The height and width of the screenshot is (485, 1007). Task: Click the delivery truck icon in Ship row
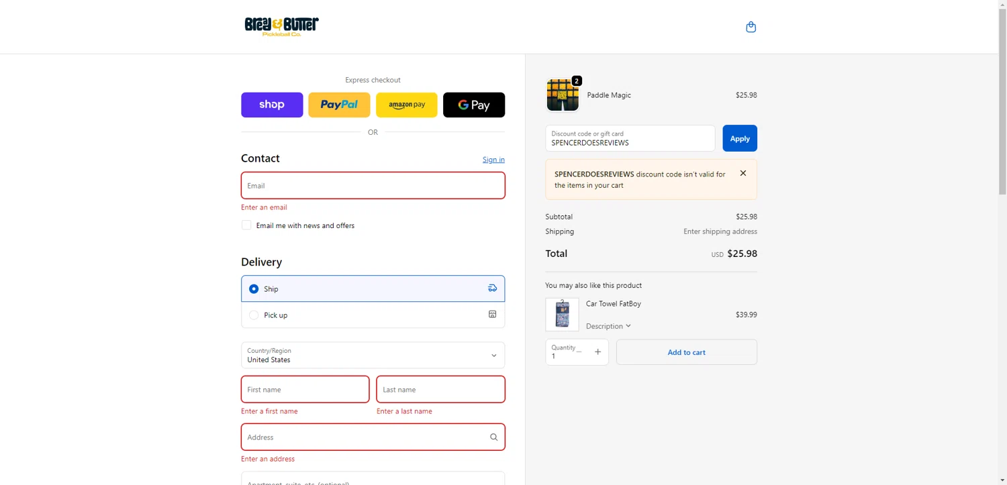pyautogui.click(x=492, y=288)
